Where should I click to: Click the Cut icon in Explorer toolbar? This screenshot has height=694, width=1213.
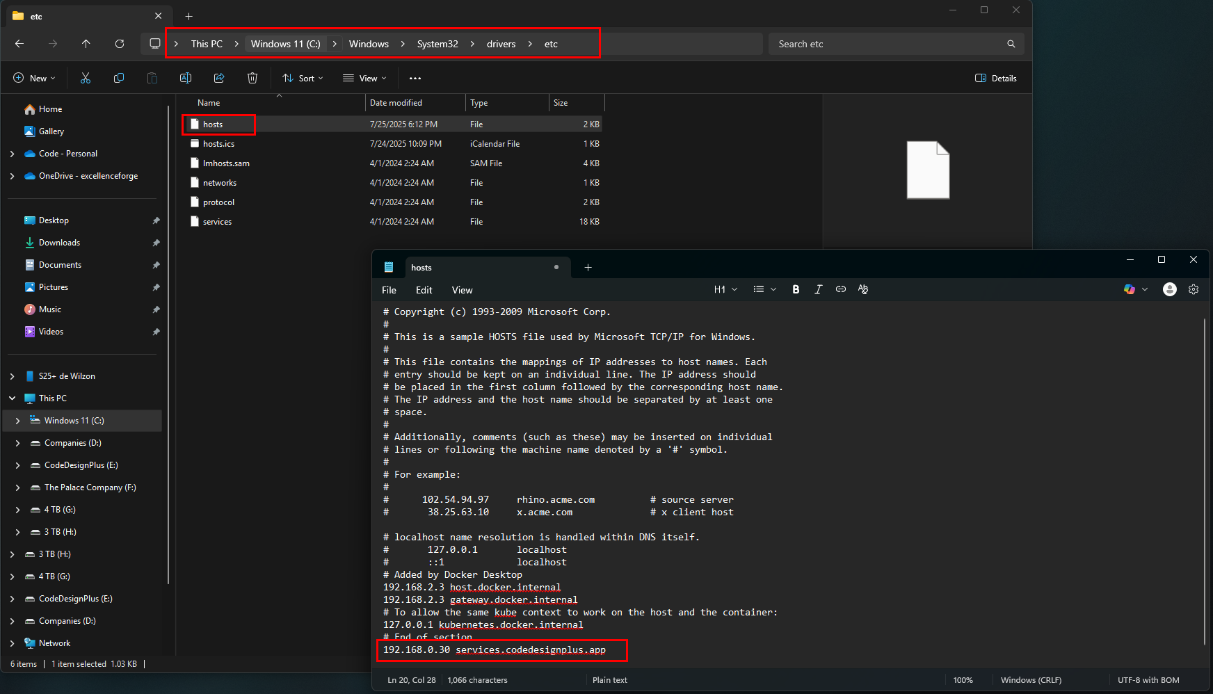[86, 79]
